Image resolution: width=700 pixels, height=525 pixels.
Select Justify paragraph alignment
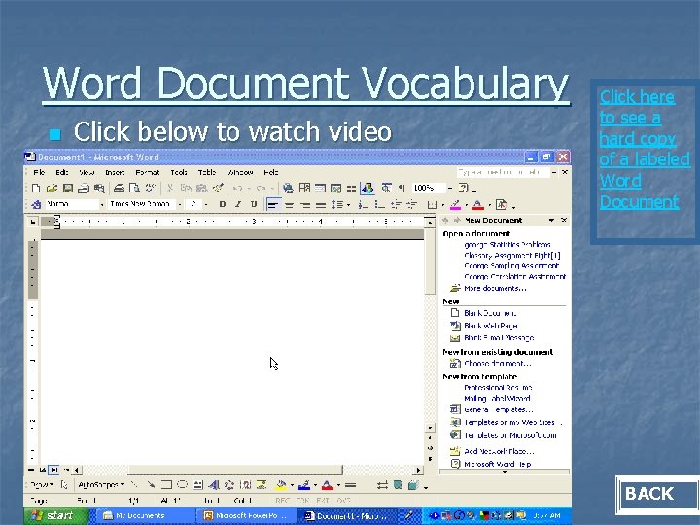point(321,205)
